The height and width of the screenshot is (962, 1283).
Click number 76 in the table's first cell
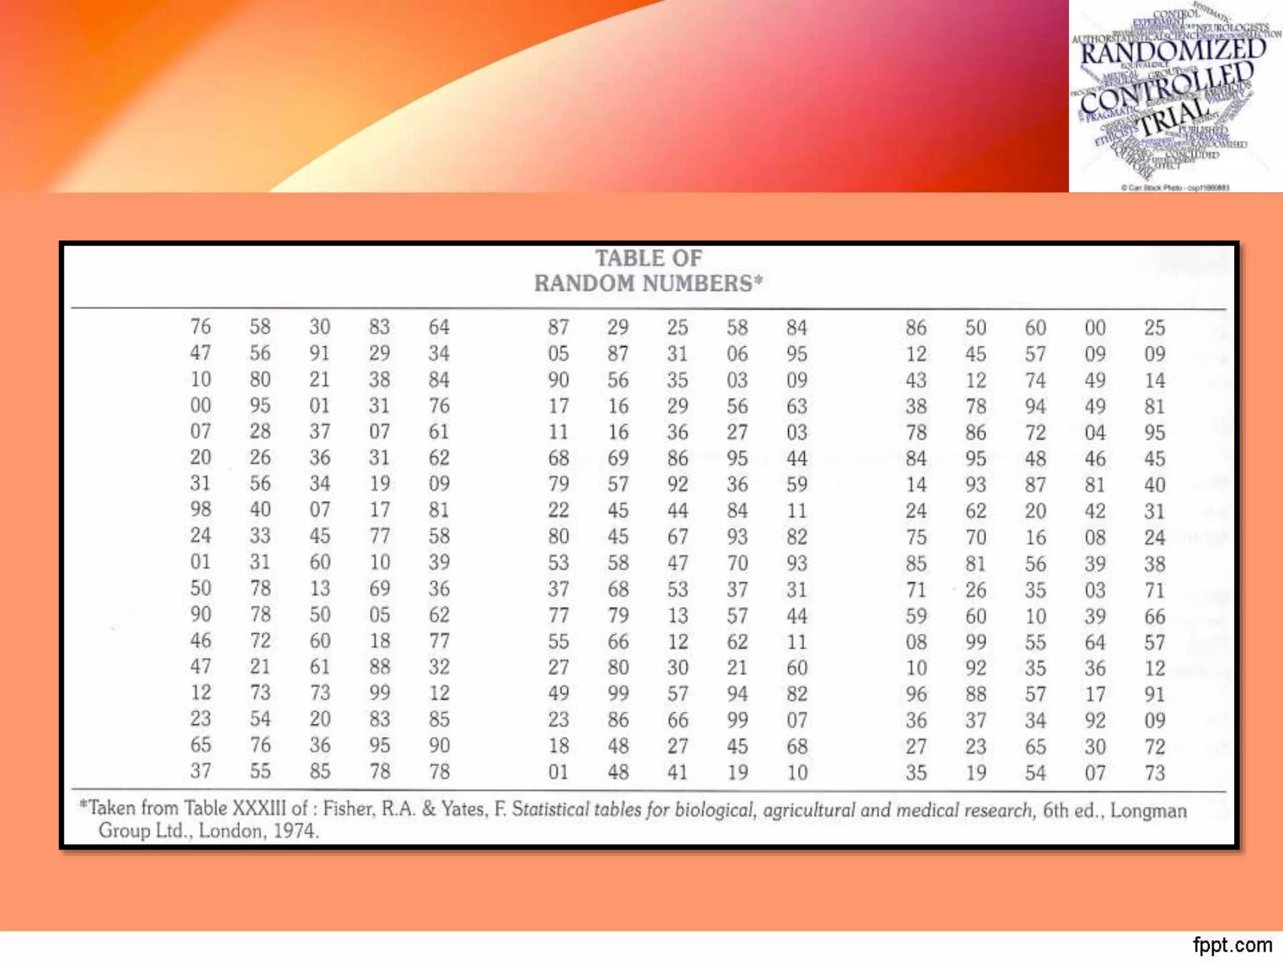pyautogui.click(x=200, y=326)
